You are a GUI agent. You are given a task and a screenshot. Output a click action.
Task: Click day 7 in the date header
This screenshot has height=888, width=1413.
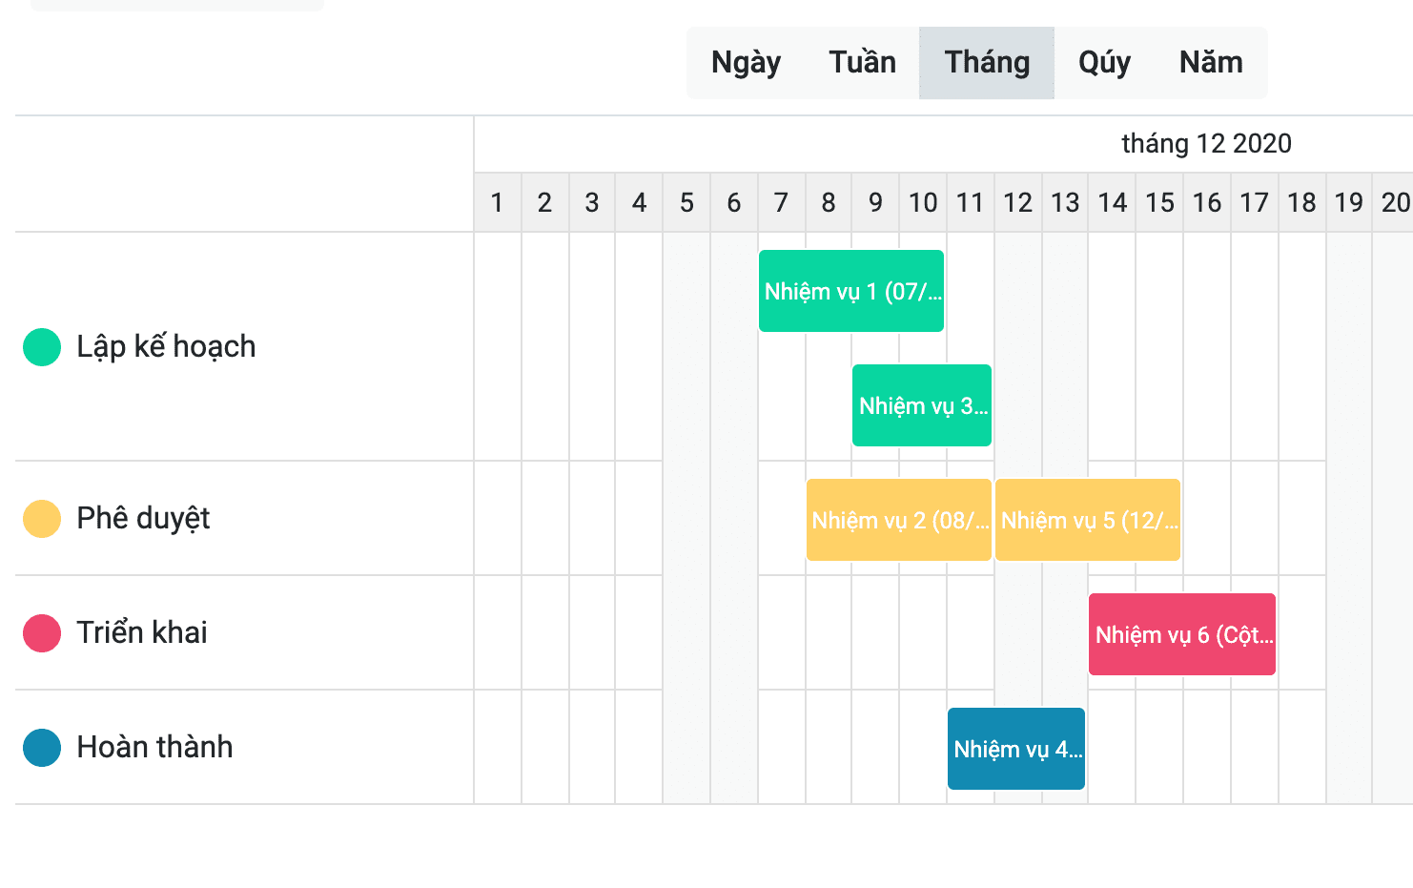(x=781, y=202)
